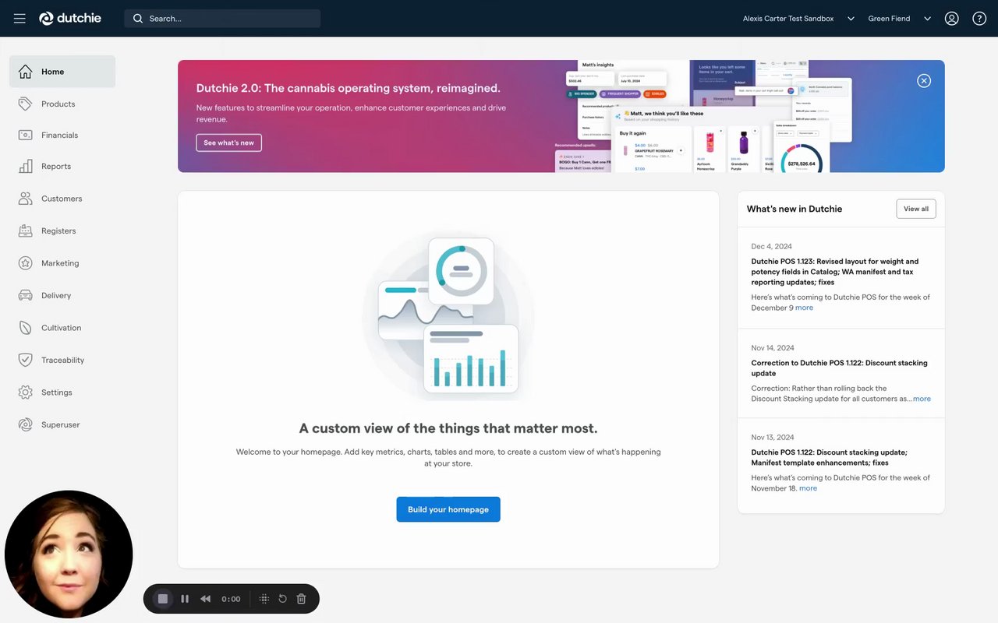Click the What's new in Dutchie heading
The image size is (998, 623).
pos(795,209)
